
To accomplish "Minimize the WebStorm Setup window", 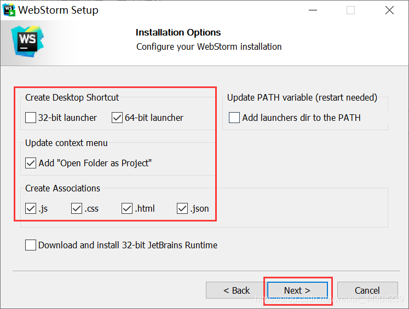I will pyautogui.click(x=313, y=10).
